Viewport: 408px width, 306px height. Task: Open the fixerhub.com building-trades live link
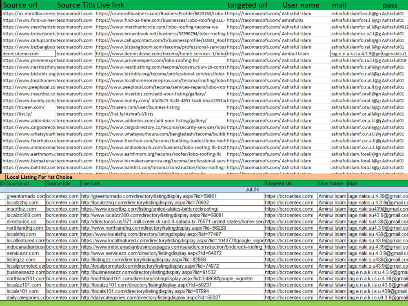[160, 141]
